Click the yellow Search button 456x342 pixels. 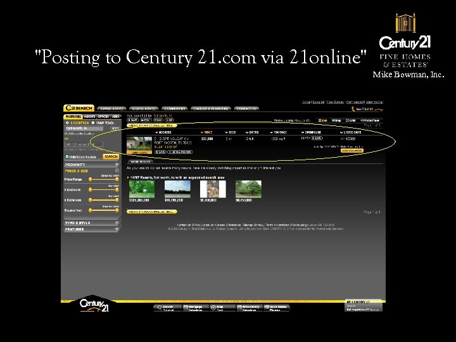(x=111, y=156)
